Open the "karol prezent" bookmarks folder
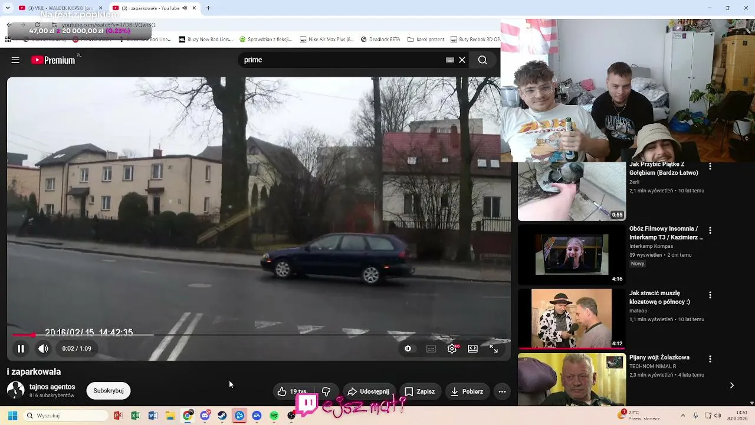The width and height of the screenshot is (755, 425). click(x=425, y=40)
